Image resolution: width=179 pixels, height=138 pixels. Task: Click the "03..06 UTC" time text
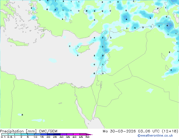click(149, 131)
